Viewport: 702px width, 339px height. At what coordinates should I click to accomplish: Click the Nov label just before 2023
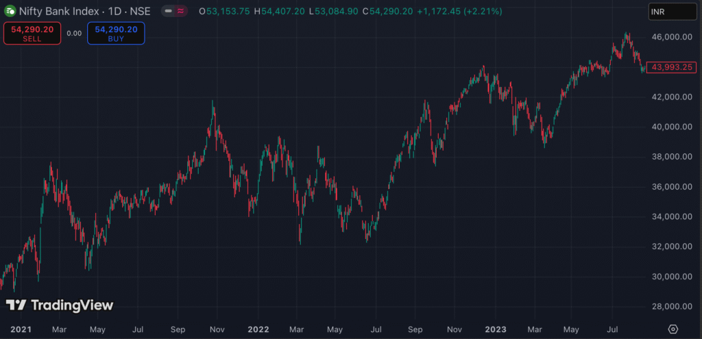pos(456,329)
